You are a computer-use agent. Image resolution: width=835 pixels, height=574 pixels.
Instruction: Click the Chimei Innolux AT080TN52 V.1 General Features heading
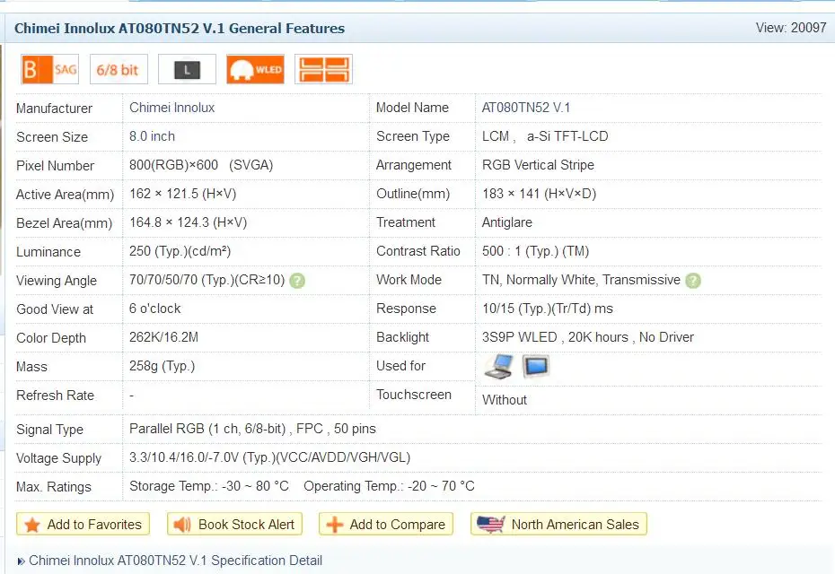[x=180, y=28]
